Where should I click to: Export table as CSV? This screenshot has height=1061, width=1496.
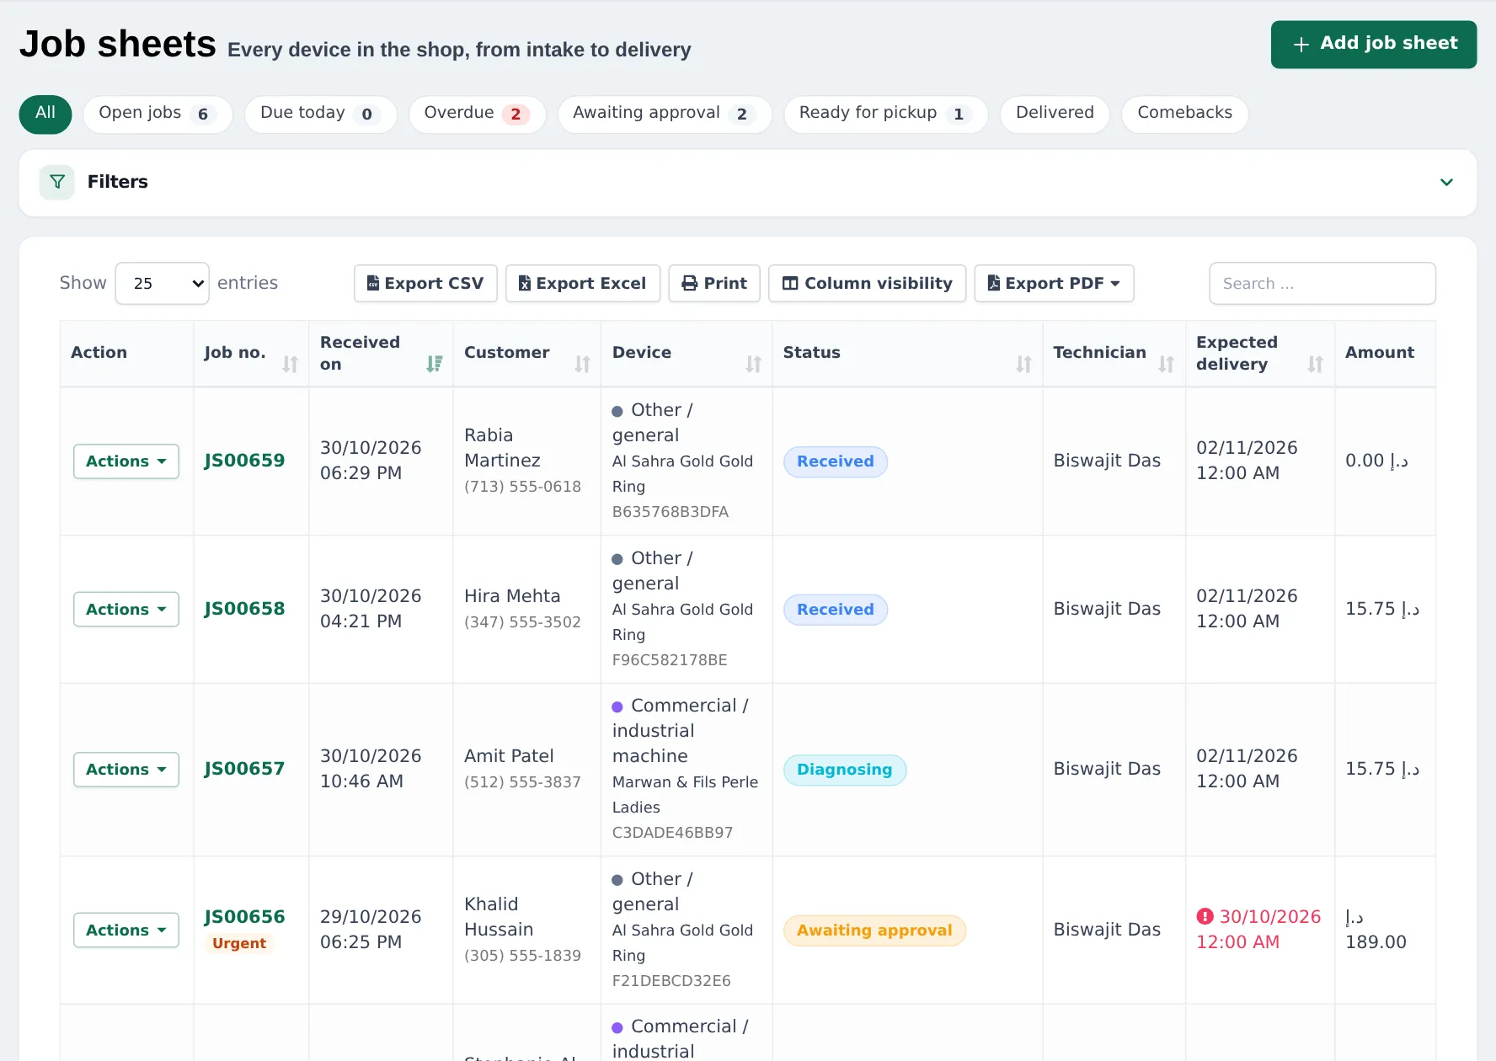pos(425,284)
